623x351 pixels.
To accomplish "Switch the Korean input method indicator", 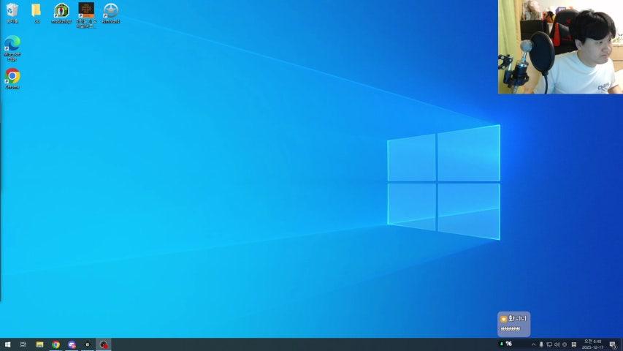I will pos(574,344).
